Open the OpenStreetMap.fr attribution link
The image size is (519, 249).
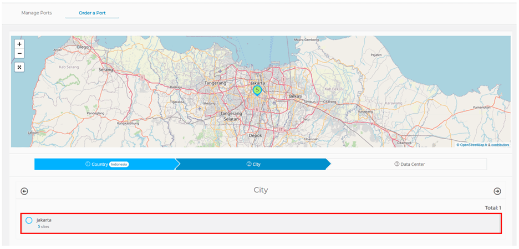[474, 145]
